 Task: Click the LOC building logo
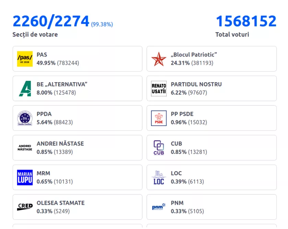pyautogui.click(x=159, y=177)
